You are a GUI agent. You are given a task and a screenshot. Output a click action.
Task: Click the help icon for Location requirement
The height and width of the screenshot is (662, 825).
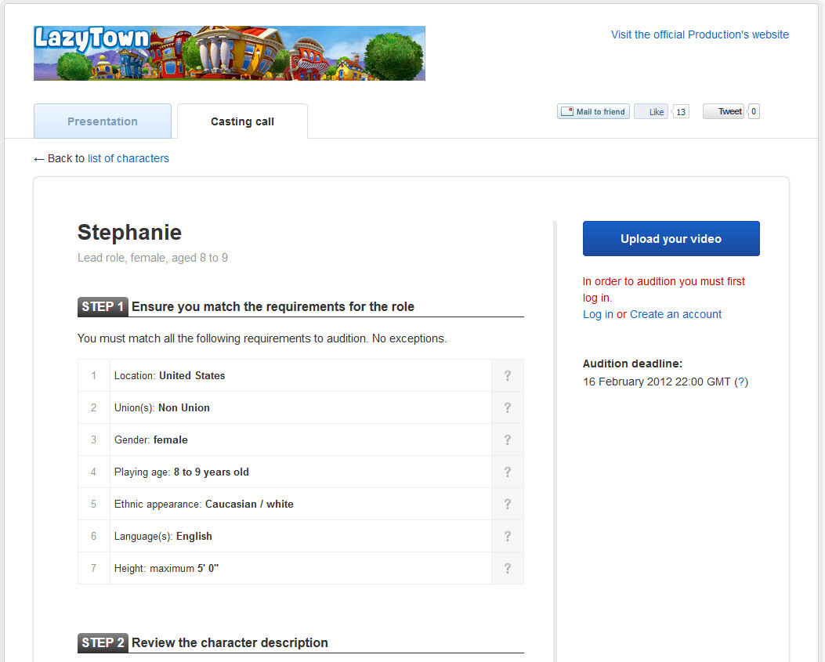pos(507,376)
